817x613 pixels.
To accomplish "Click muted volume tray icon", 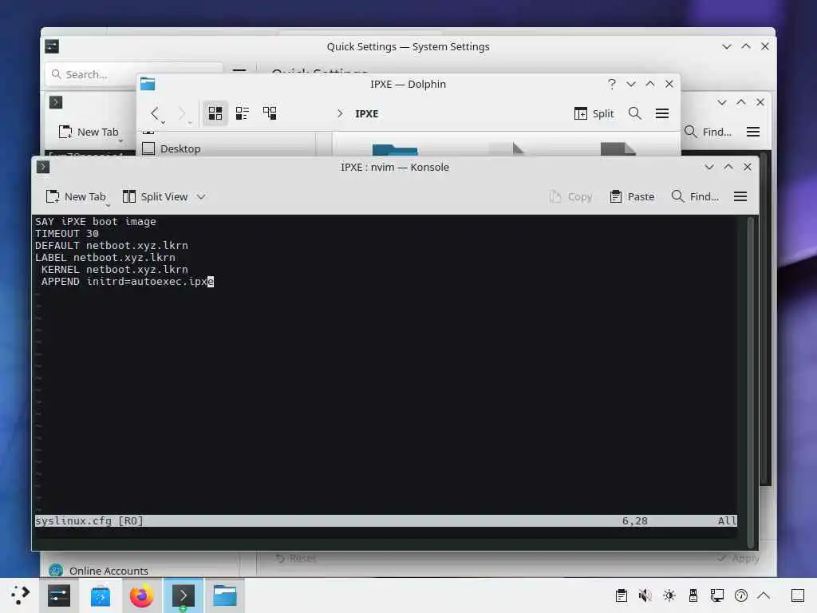I will point(645,595).
